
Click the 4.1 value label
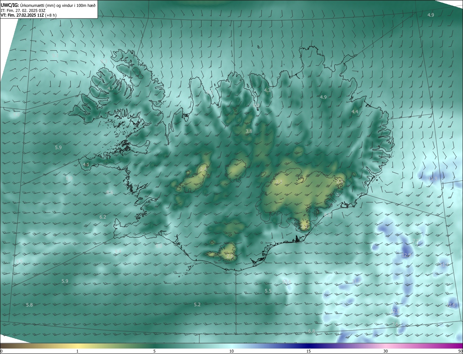(x=86, y=165)
